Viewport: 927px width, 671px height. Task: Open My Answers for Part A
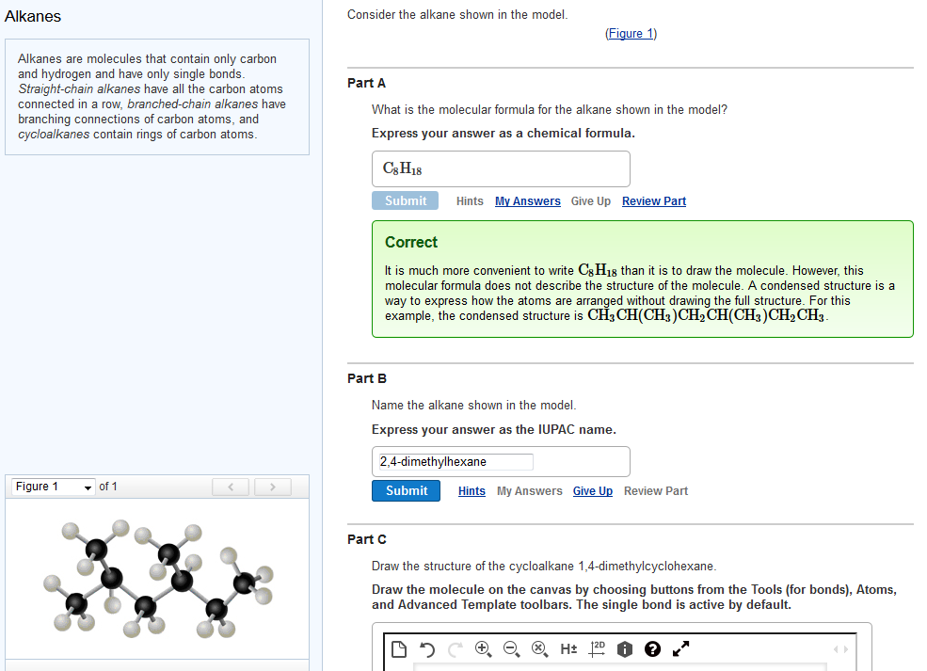pyautogui.click(x=527, y=201)
